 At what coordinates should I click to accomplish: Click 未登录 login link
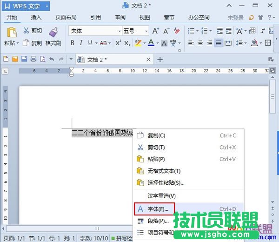pos(236,18)
